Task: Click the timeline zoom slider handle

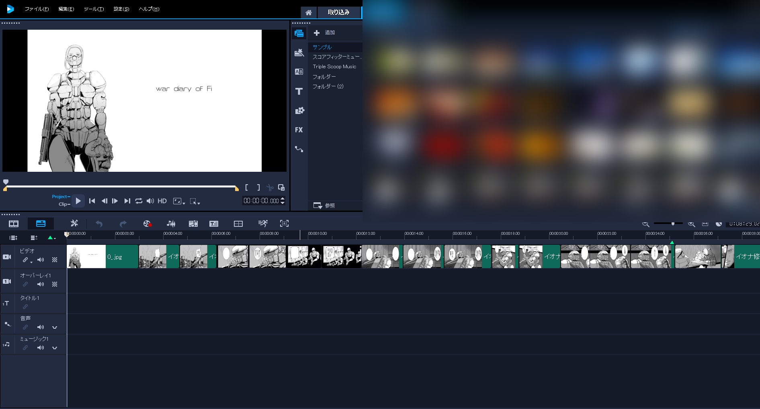Action: point(673,224)
